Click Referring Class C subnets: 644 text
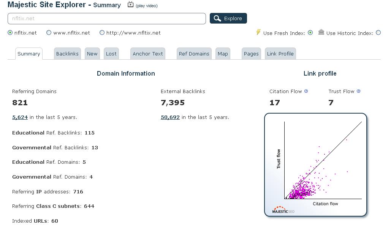Viewport: 388px width, 231px height. coord(53,206)
